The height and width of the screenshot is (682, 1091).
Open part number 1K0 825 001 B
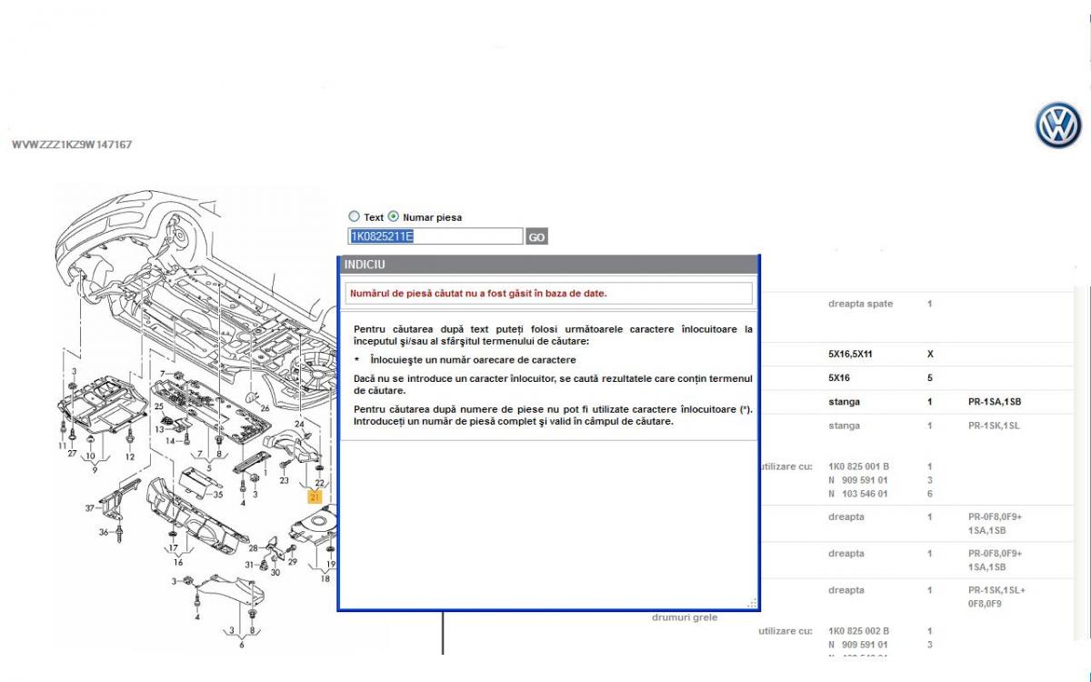pos(858,466)
